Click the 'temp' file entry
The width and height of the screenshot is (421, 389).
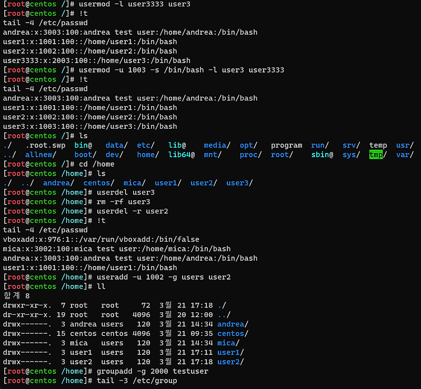tap(378, 145)
